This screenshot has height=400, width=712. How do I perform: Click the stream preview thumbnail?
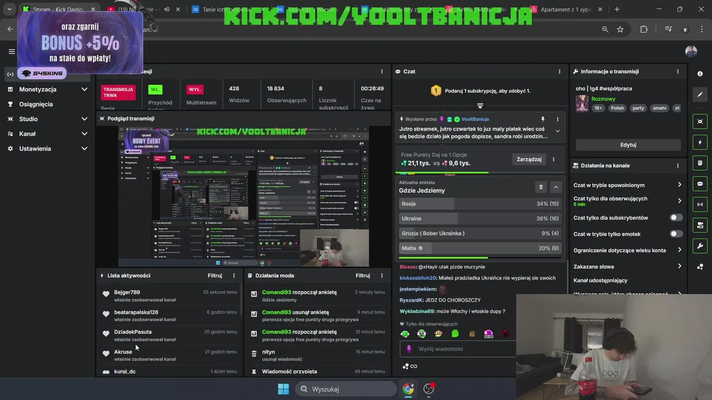243,196
